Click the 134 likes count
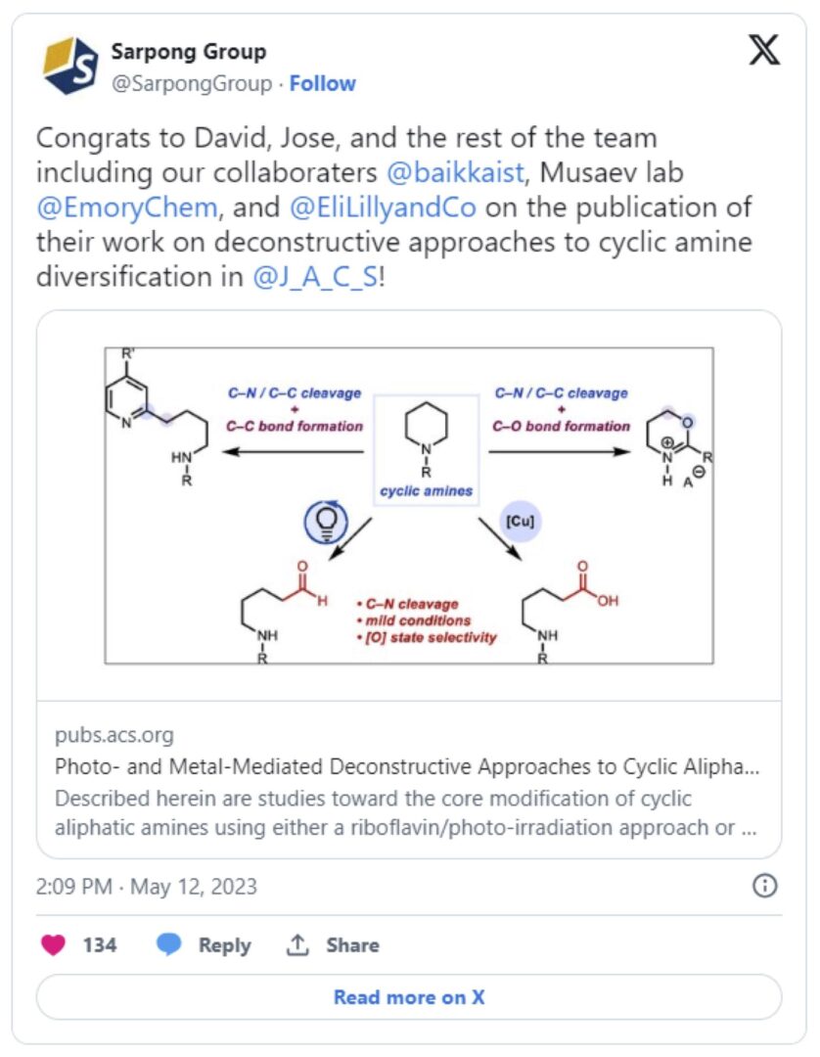The height and width of the screenshot is (1057, 820). pos(100,945)
